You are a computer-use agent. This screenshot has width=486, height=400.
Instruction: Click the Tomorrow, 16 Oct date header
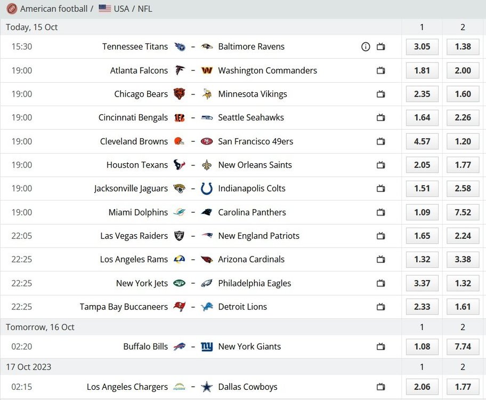pyautogui.click(x=40, y=327)
